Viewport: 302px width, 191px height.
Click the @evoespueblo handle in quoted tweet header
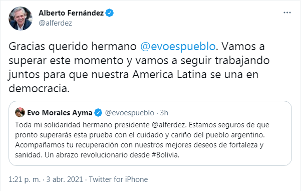(129, 113)
